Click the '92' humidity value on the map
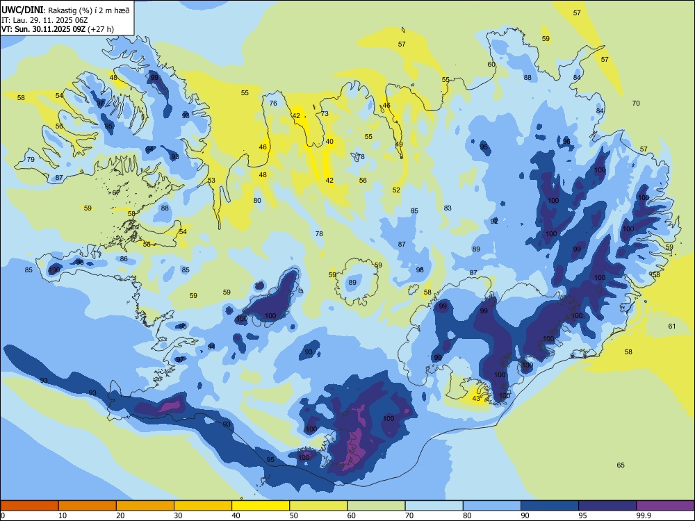 (494, 221)
